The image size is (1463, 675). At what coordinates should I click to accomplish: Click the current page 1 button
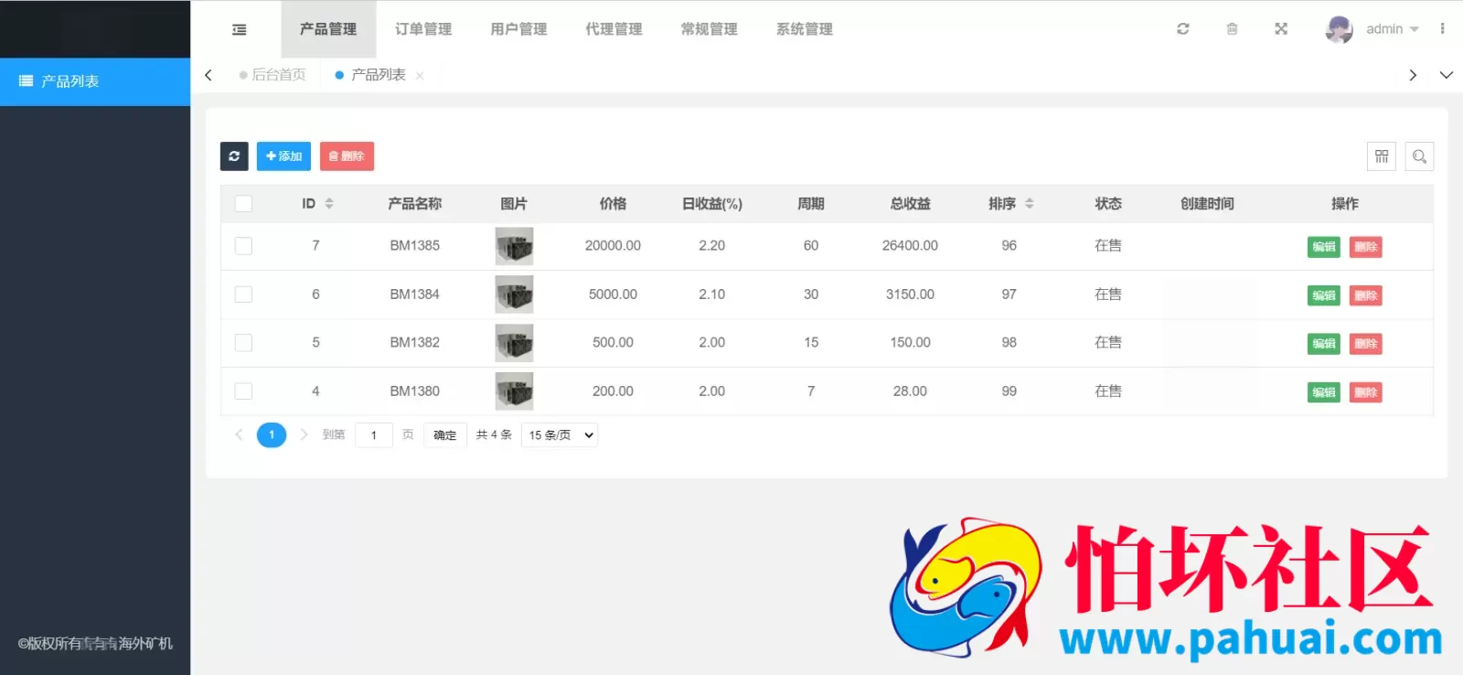pyautogui.click(x=272, y=435)
